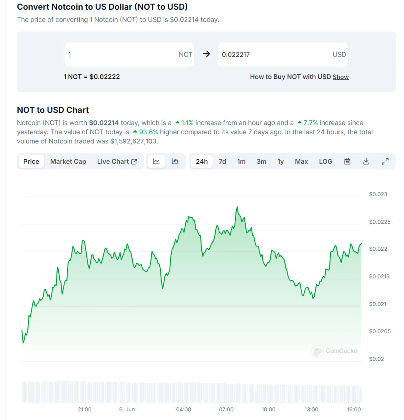Switch to the Price tab
Viewport: 404px width, 420px height.
pos(31,161)
